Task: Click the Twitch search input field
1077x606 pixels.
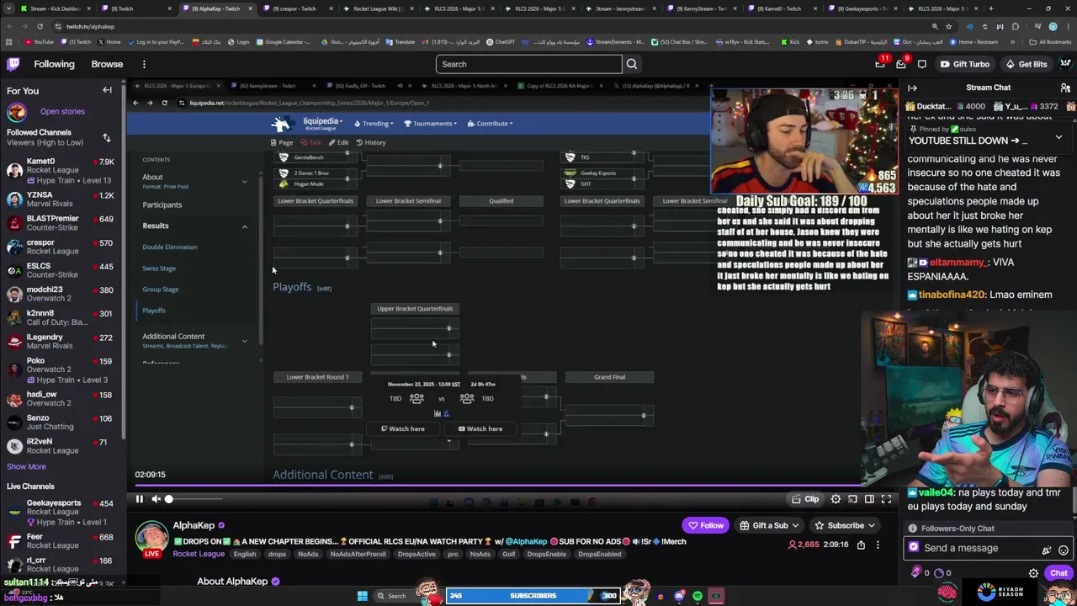Action: 529,64
